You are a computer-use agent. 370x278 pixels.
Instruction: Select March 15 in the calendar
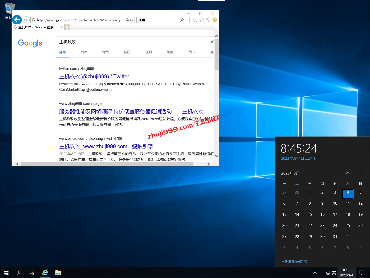(x=310, y=214)
